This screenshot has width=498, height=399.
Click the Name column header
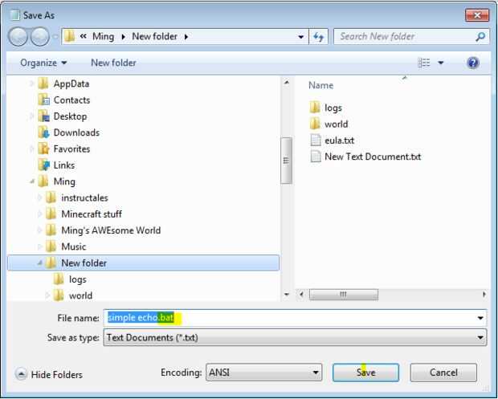[320, 85]
